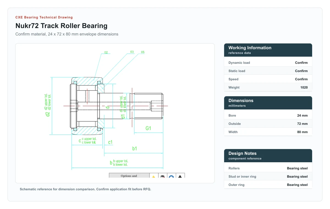The height and width of the screenshot is (209, 330).
Task: Select the 'Static load' row label
Action: click(x=237, y=71)
